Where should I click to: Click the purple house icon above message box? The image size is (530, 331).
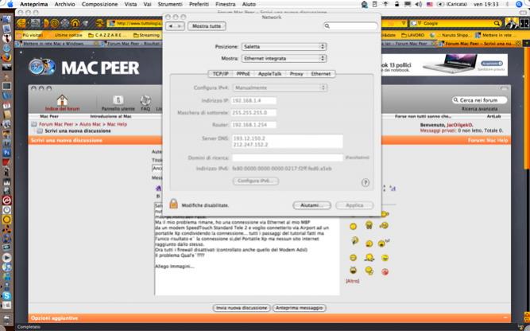pos(158,188)
